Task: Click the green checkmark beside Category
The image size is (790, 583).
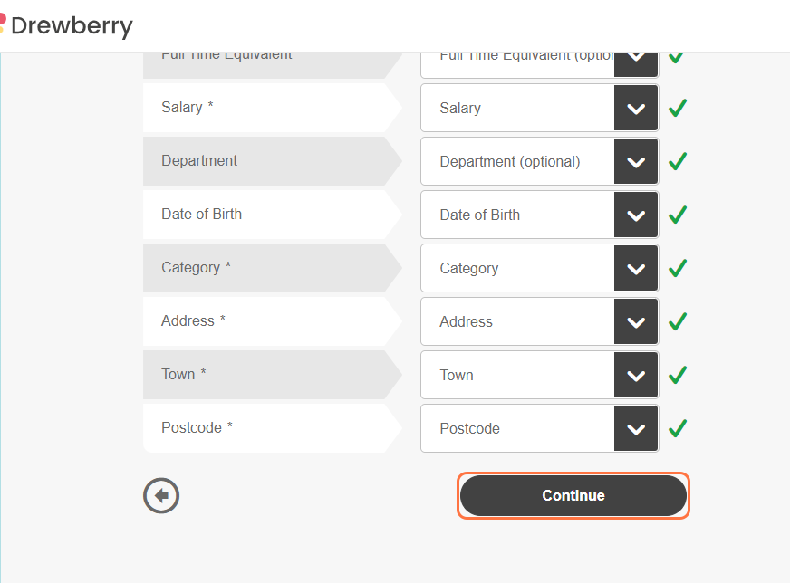Action: [677, 268]
